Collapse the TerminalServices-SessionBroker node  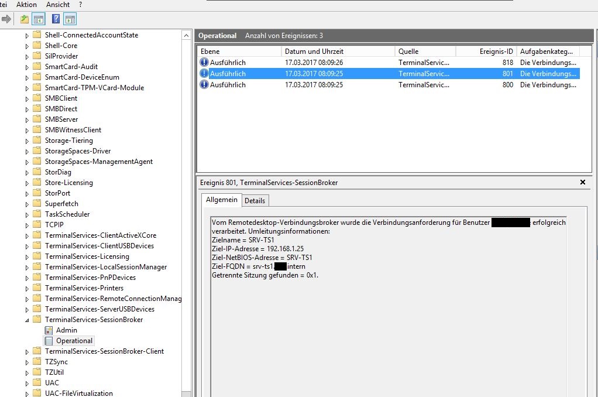pyautogui.click(x=27, y=320)
